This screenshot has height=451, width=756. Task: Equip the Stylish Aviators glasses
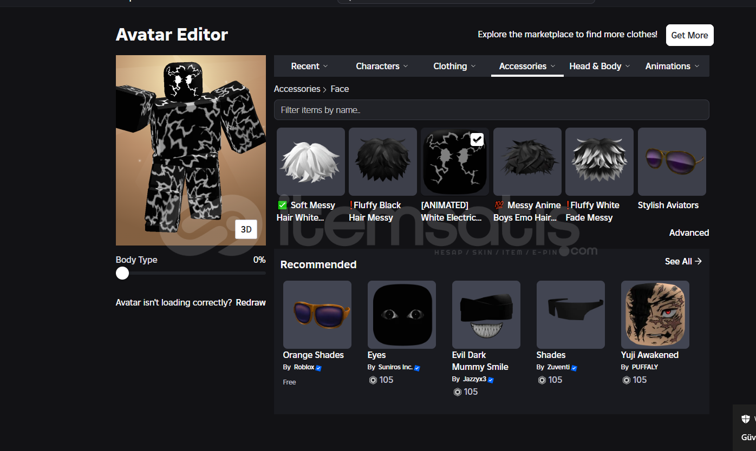coord(672,162)
